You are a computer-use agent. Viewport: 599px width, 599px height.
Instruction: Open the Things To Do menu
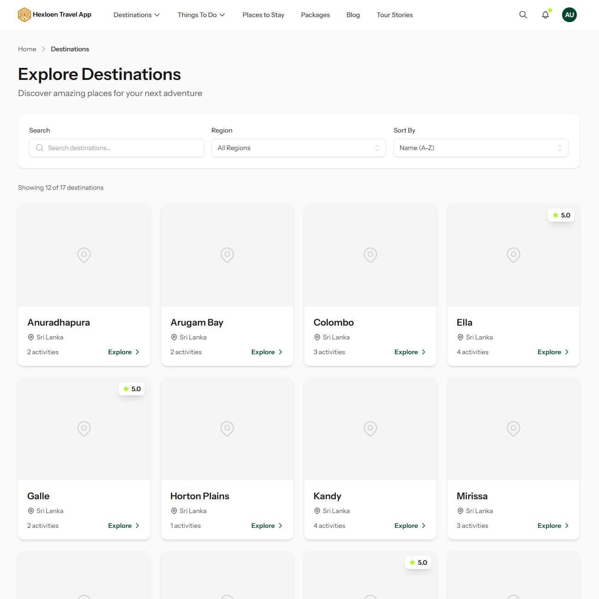tap(201, 14)
